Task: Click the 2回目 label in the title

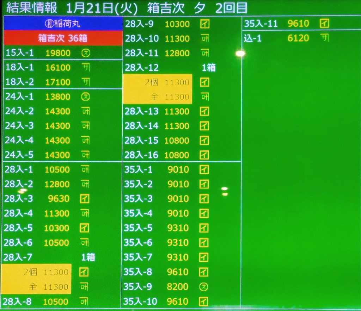Action: point(231,8)
